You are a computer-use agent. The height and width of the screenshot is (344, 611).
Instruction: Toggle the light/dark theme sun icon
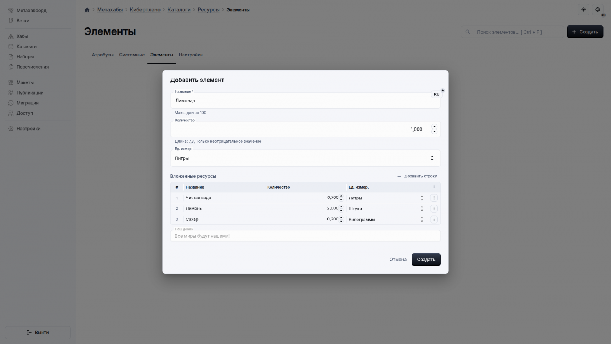click(584, 10)
